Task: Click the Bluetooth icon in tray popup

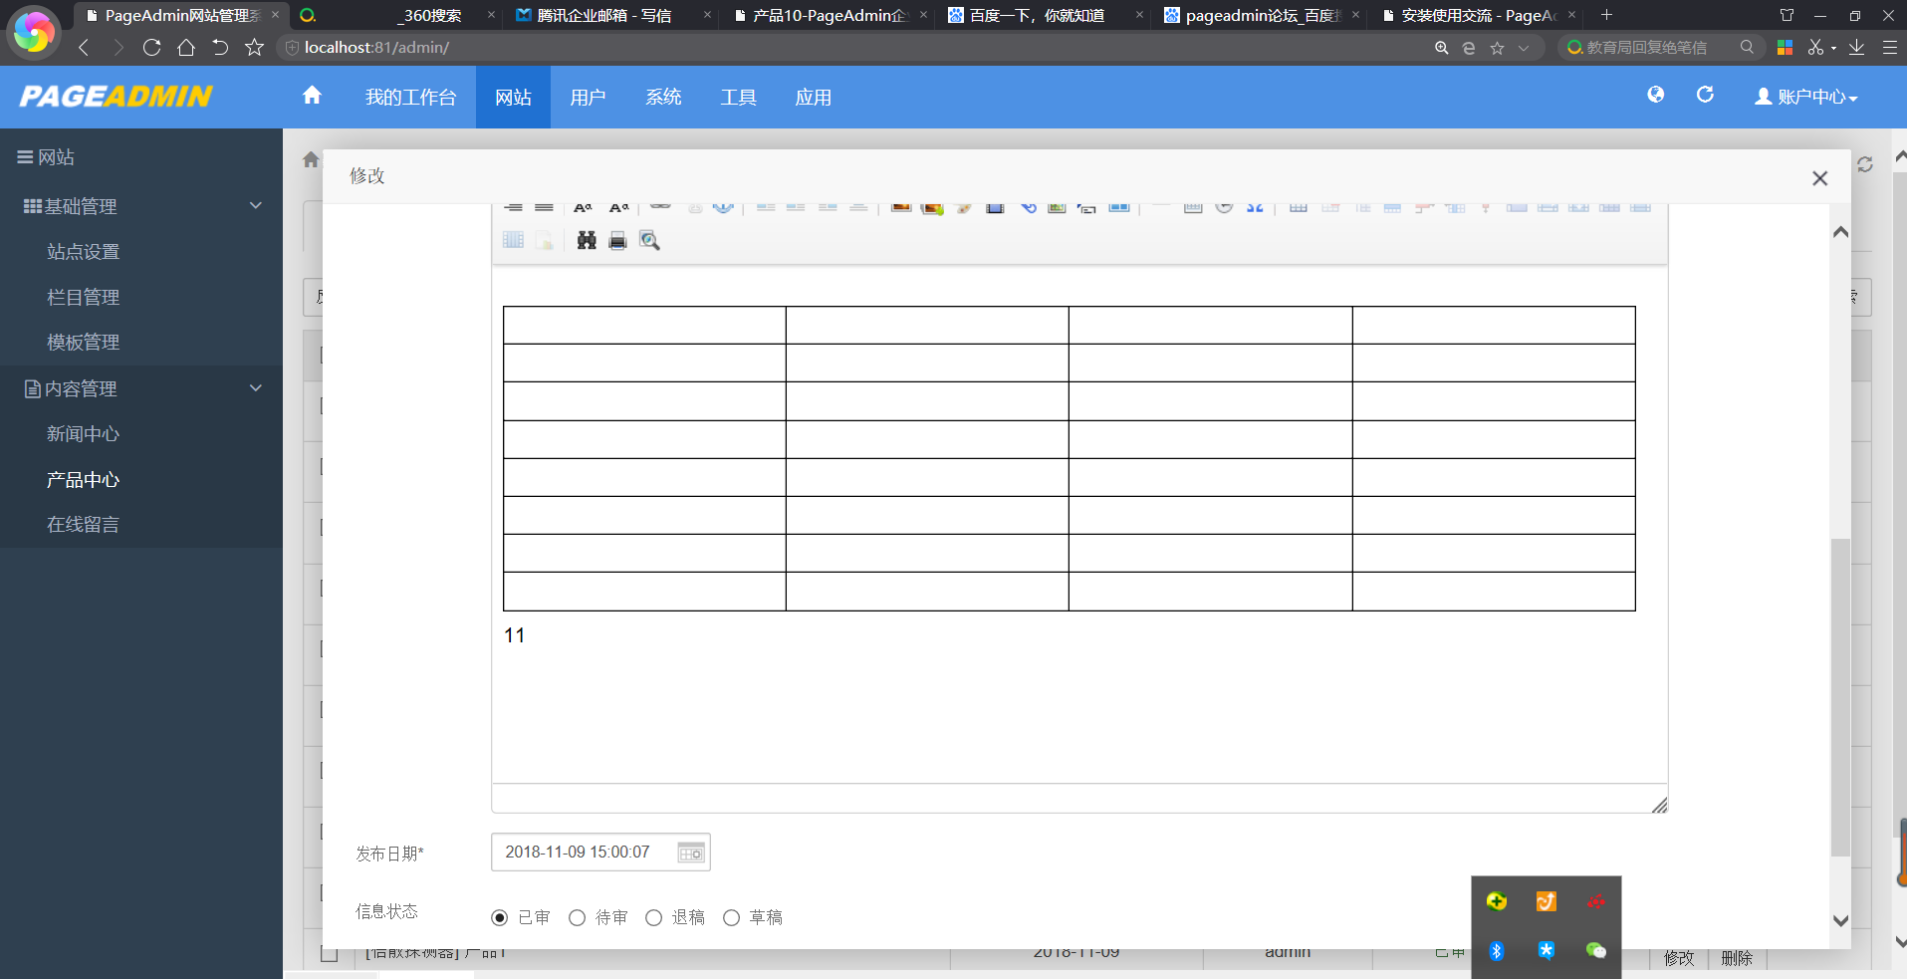Action: 1496,951
